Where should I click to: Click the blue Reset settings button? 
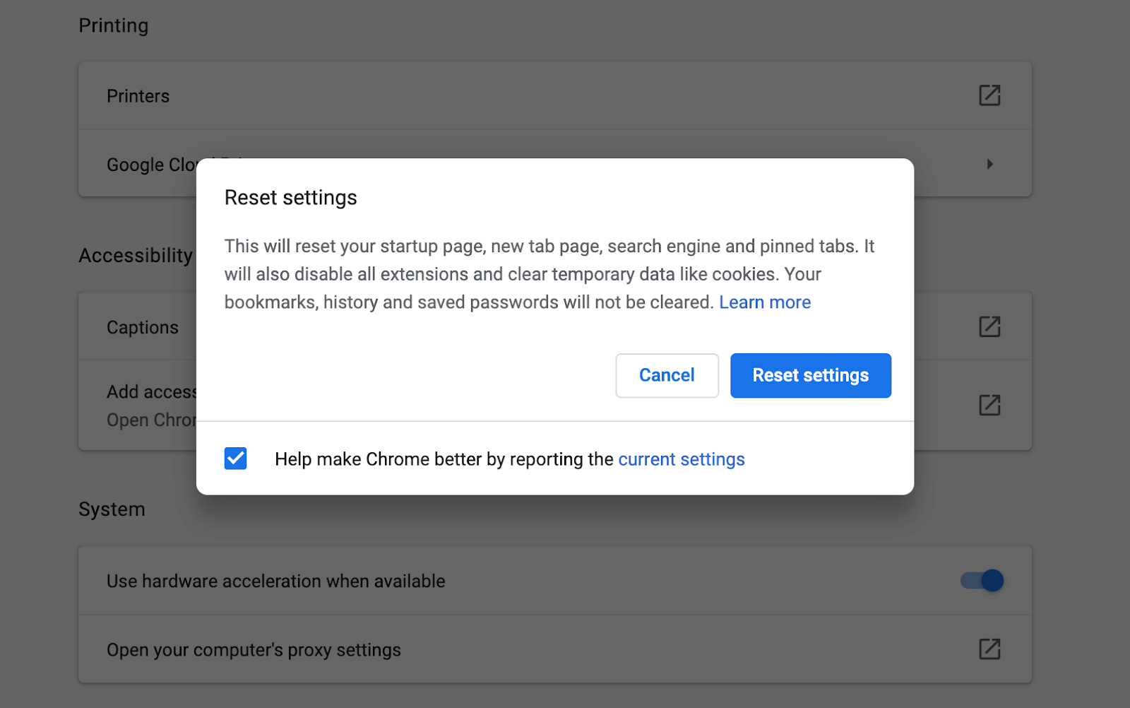click(810, 375)
